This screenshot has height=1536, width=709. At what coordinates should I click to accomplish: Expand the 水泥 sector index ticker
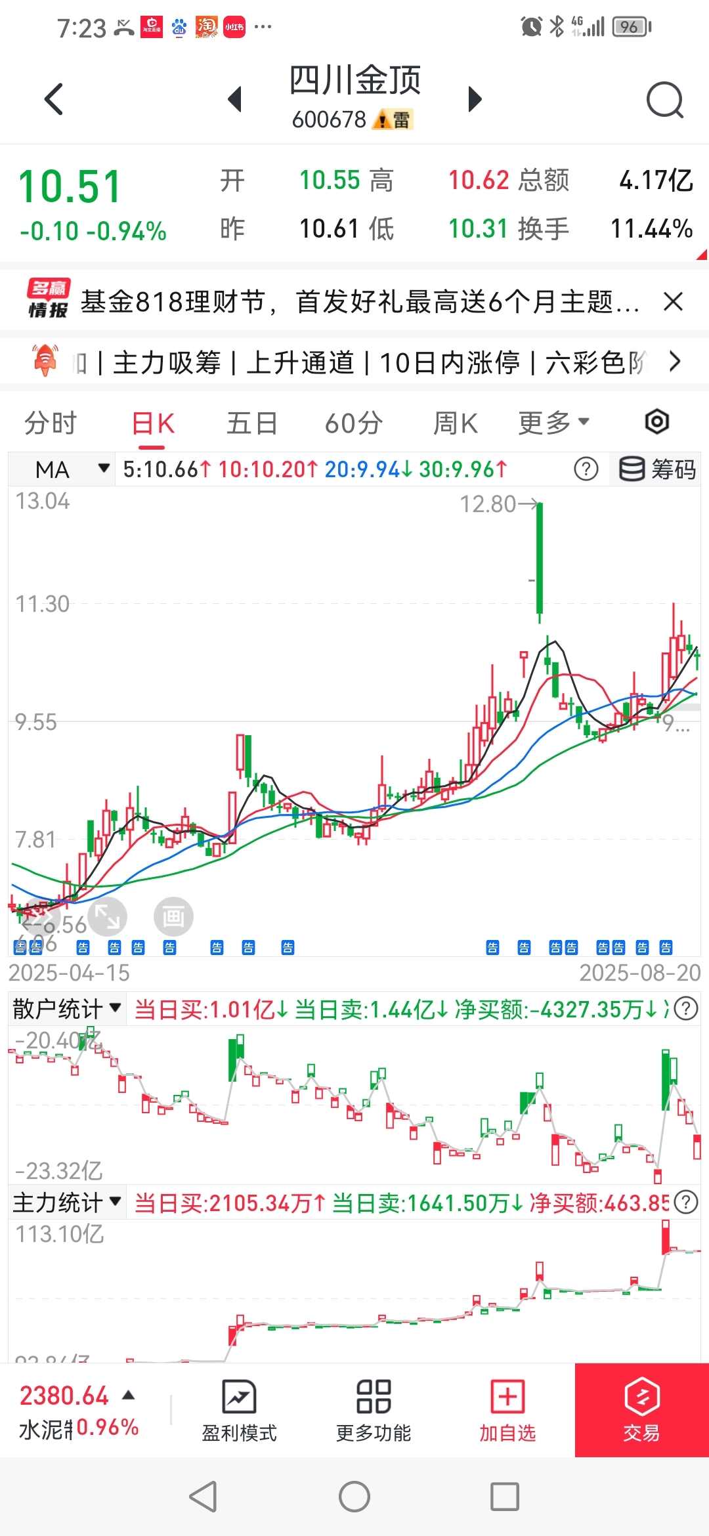point(129,1396)
